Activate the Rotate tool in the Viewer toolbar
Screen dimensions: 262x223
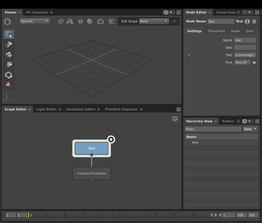(x=9, y=55)
